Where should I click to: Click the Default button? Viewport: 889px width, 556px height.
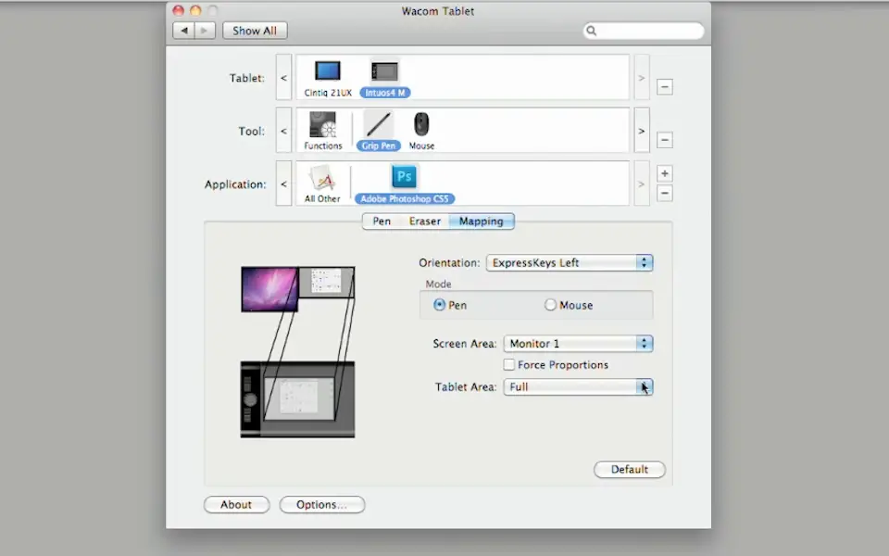click(x=630, y=469)
